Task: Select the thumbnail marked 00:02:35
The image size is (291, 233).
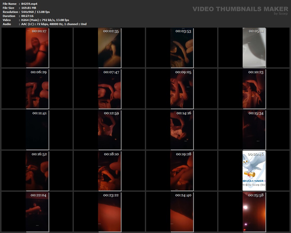Action: coord(109,48)
